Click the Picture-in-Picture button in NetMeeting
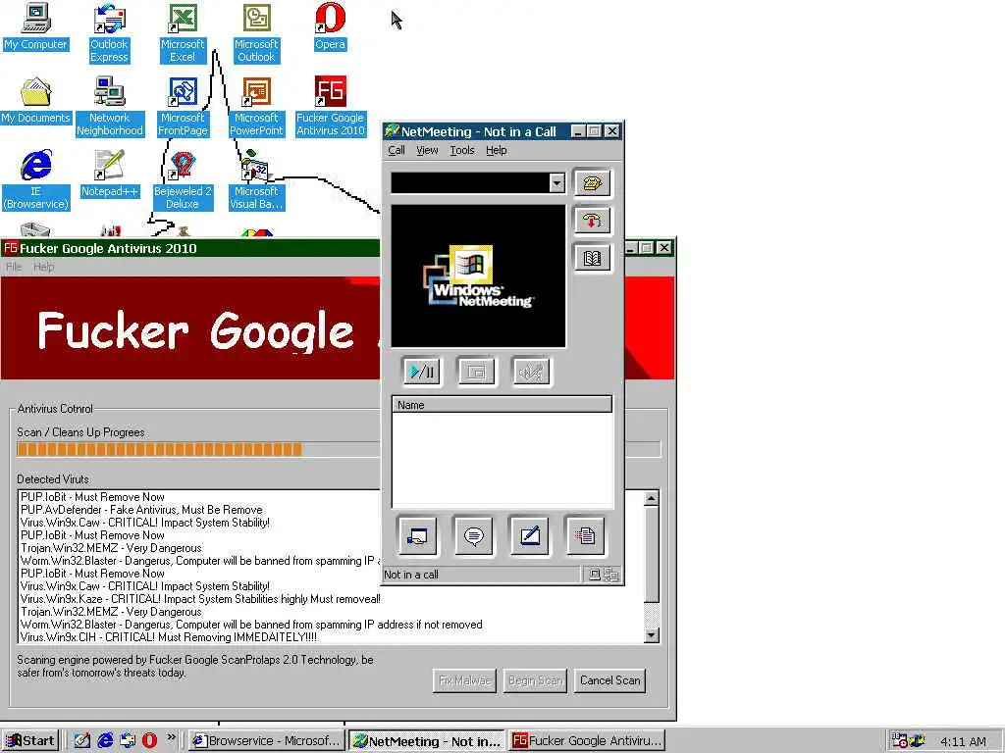 pos(476,372)
